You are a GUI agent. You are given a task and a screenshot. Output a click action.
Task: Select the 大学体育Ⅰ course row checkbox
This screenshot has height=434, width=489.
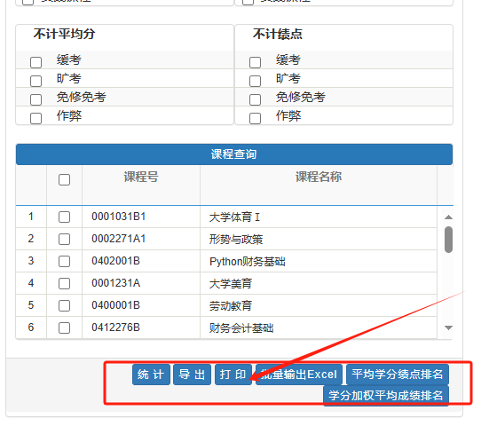pyautogui.click(x=64, y=217)
